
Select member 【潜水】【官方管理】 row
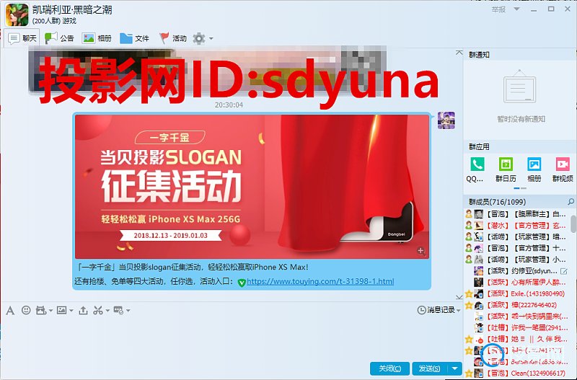click(516, 226)
